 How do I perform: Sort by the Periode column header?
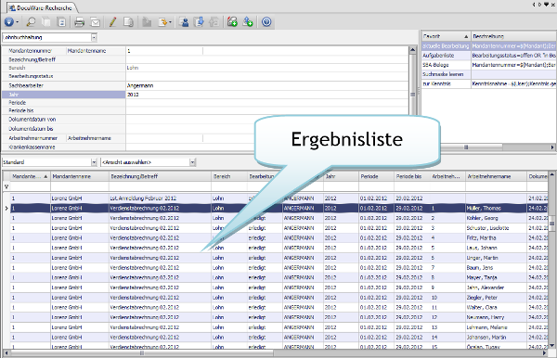pyautogui.click(x=377, y=176)
